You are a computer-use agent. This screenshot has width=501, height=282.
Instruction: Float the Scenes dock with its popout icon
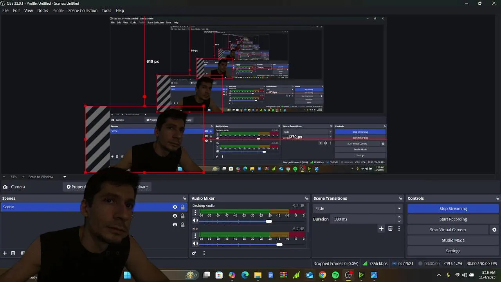coord(185,198)
